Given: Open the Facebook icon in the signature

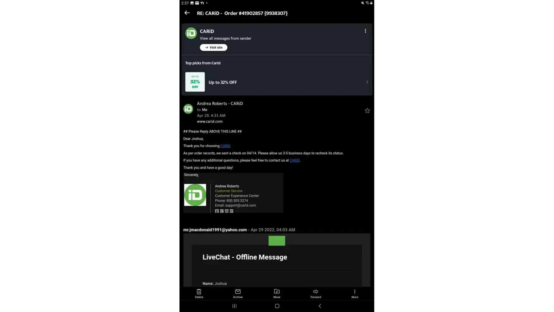Looking at the screenshot, I should tap(217, 211).
